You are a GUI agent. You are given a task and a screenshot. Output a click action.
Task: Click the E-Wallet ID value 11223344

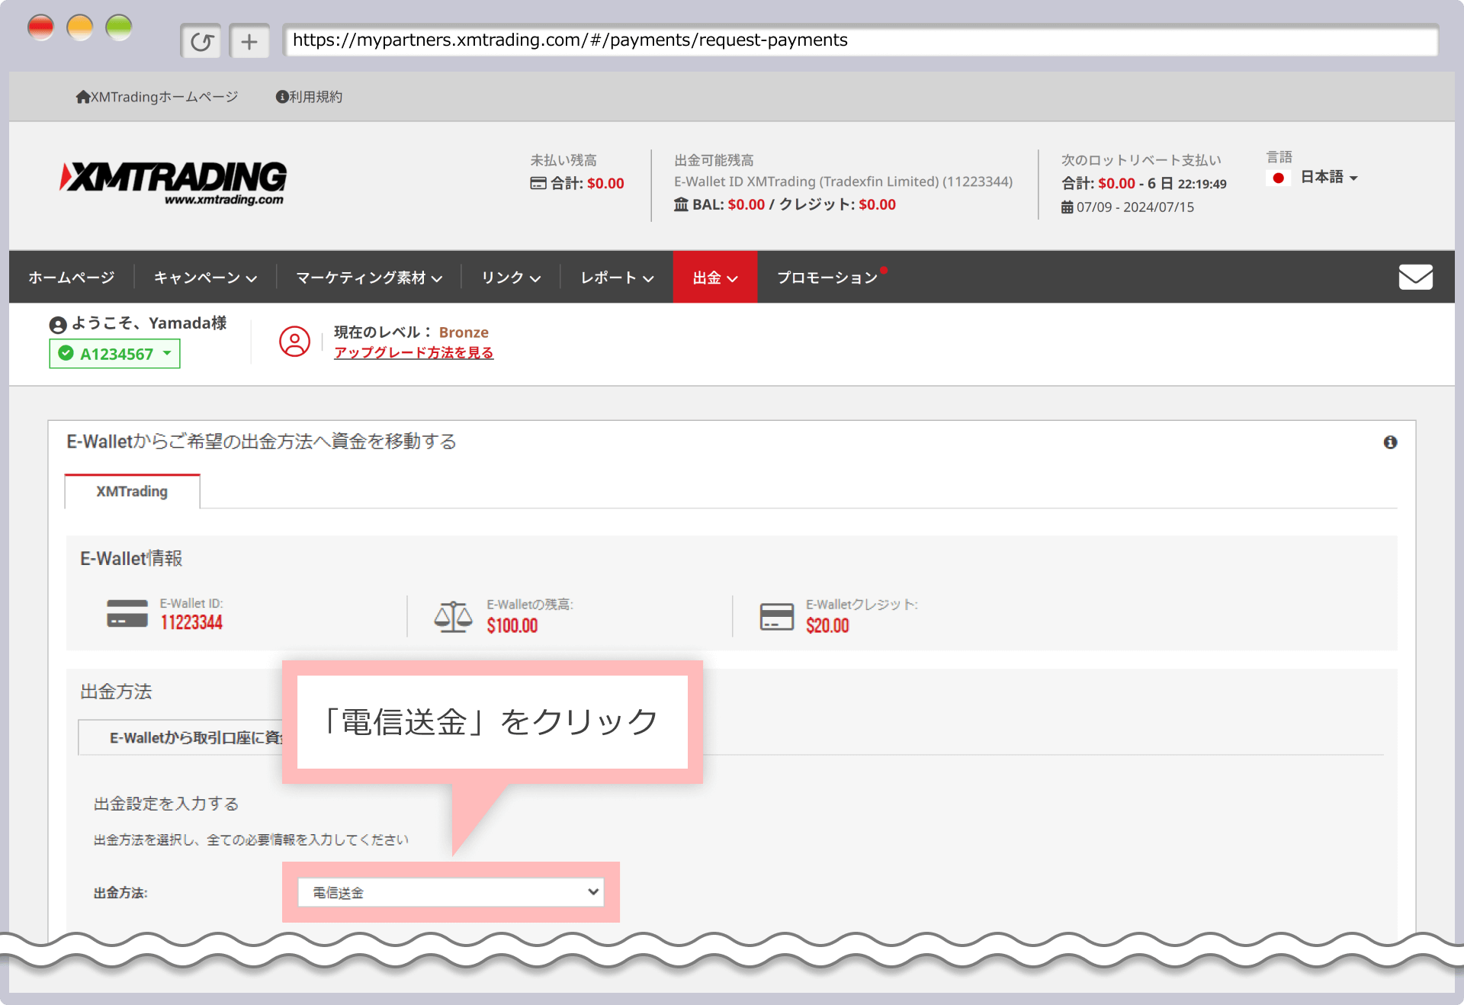tap(191, 623)
